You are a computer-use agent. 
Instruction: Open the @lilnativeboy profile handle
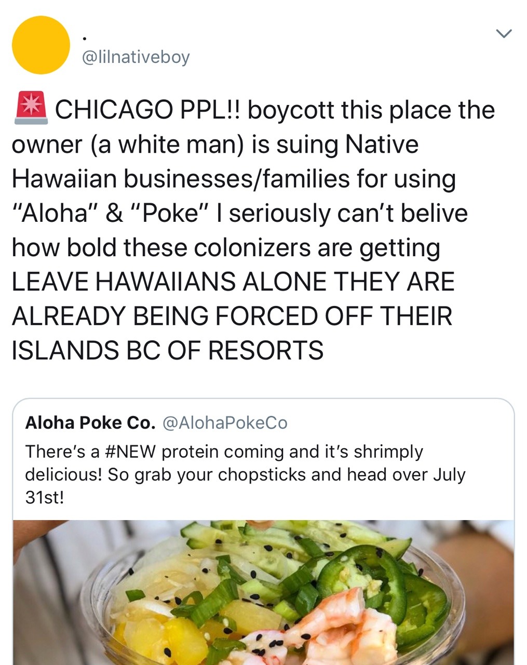tap(136, 57)
